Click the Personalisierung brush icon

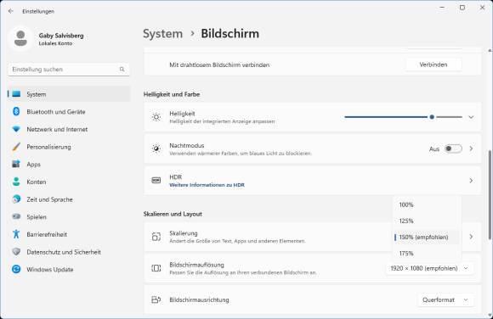point(16,147)
